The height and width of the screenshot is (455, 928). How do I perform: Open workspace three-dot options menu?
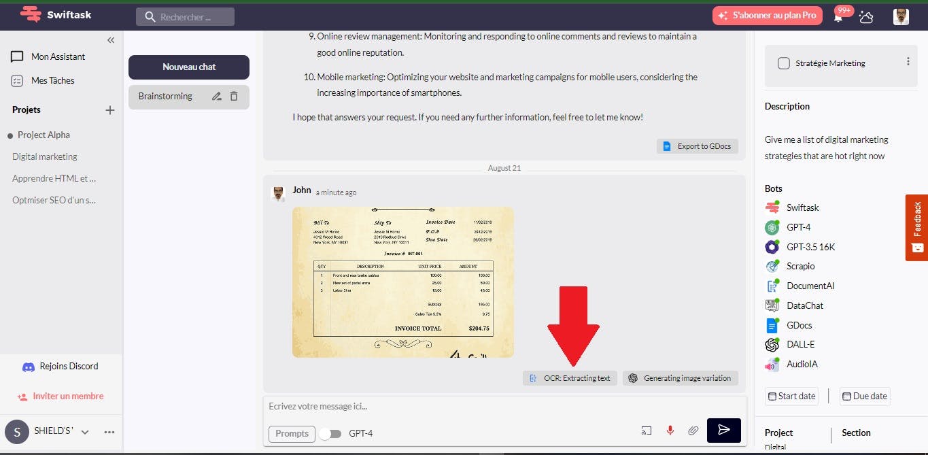tap(109, 432)
